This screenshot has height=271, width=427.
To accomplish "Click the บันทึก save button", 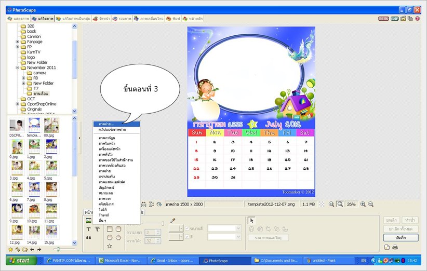I will pyautogui.click(x=401, y=238).
